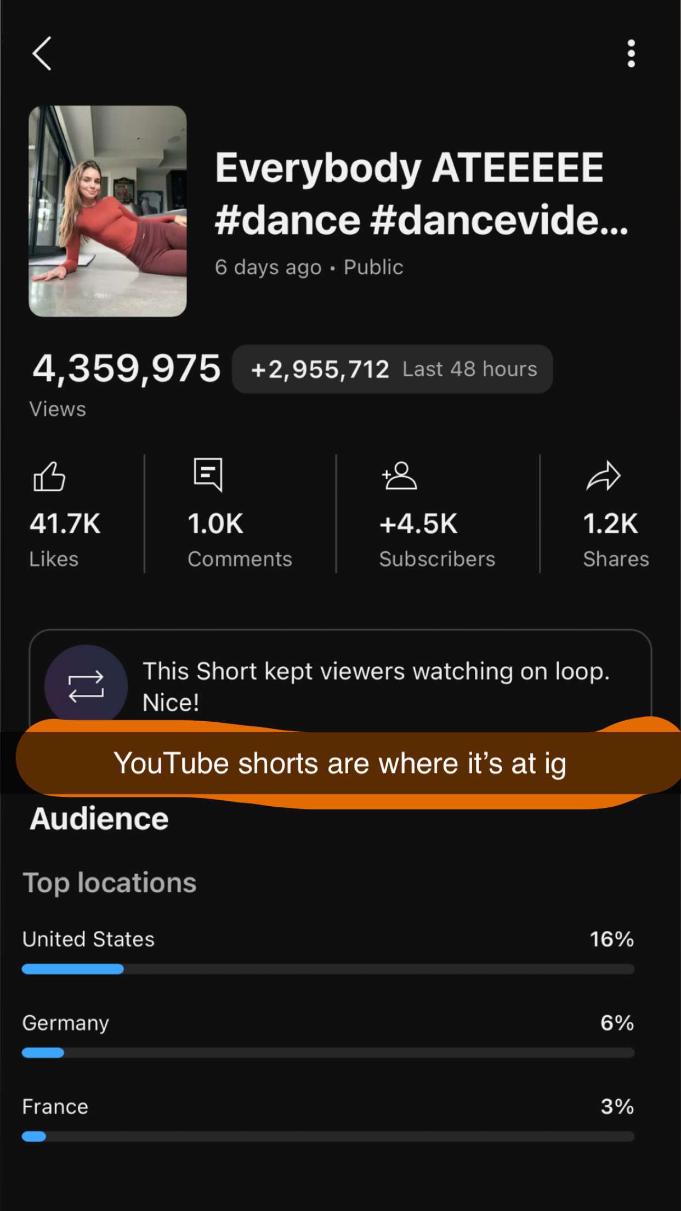Tap the +2,955,712 Last 48 hours badge

(392, 369)
